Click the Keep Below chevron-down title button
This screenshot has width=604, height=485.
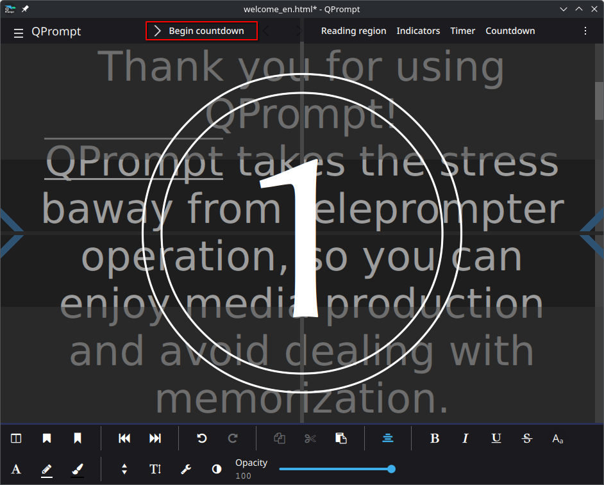[563, 9]
